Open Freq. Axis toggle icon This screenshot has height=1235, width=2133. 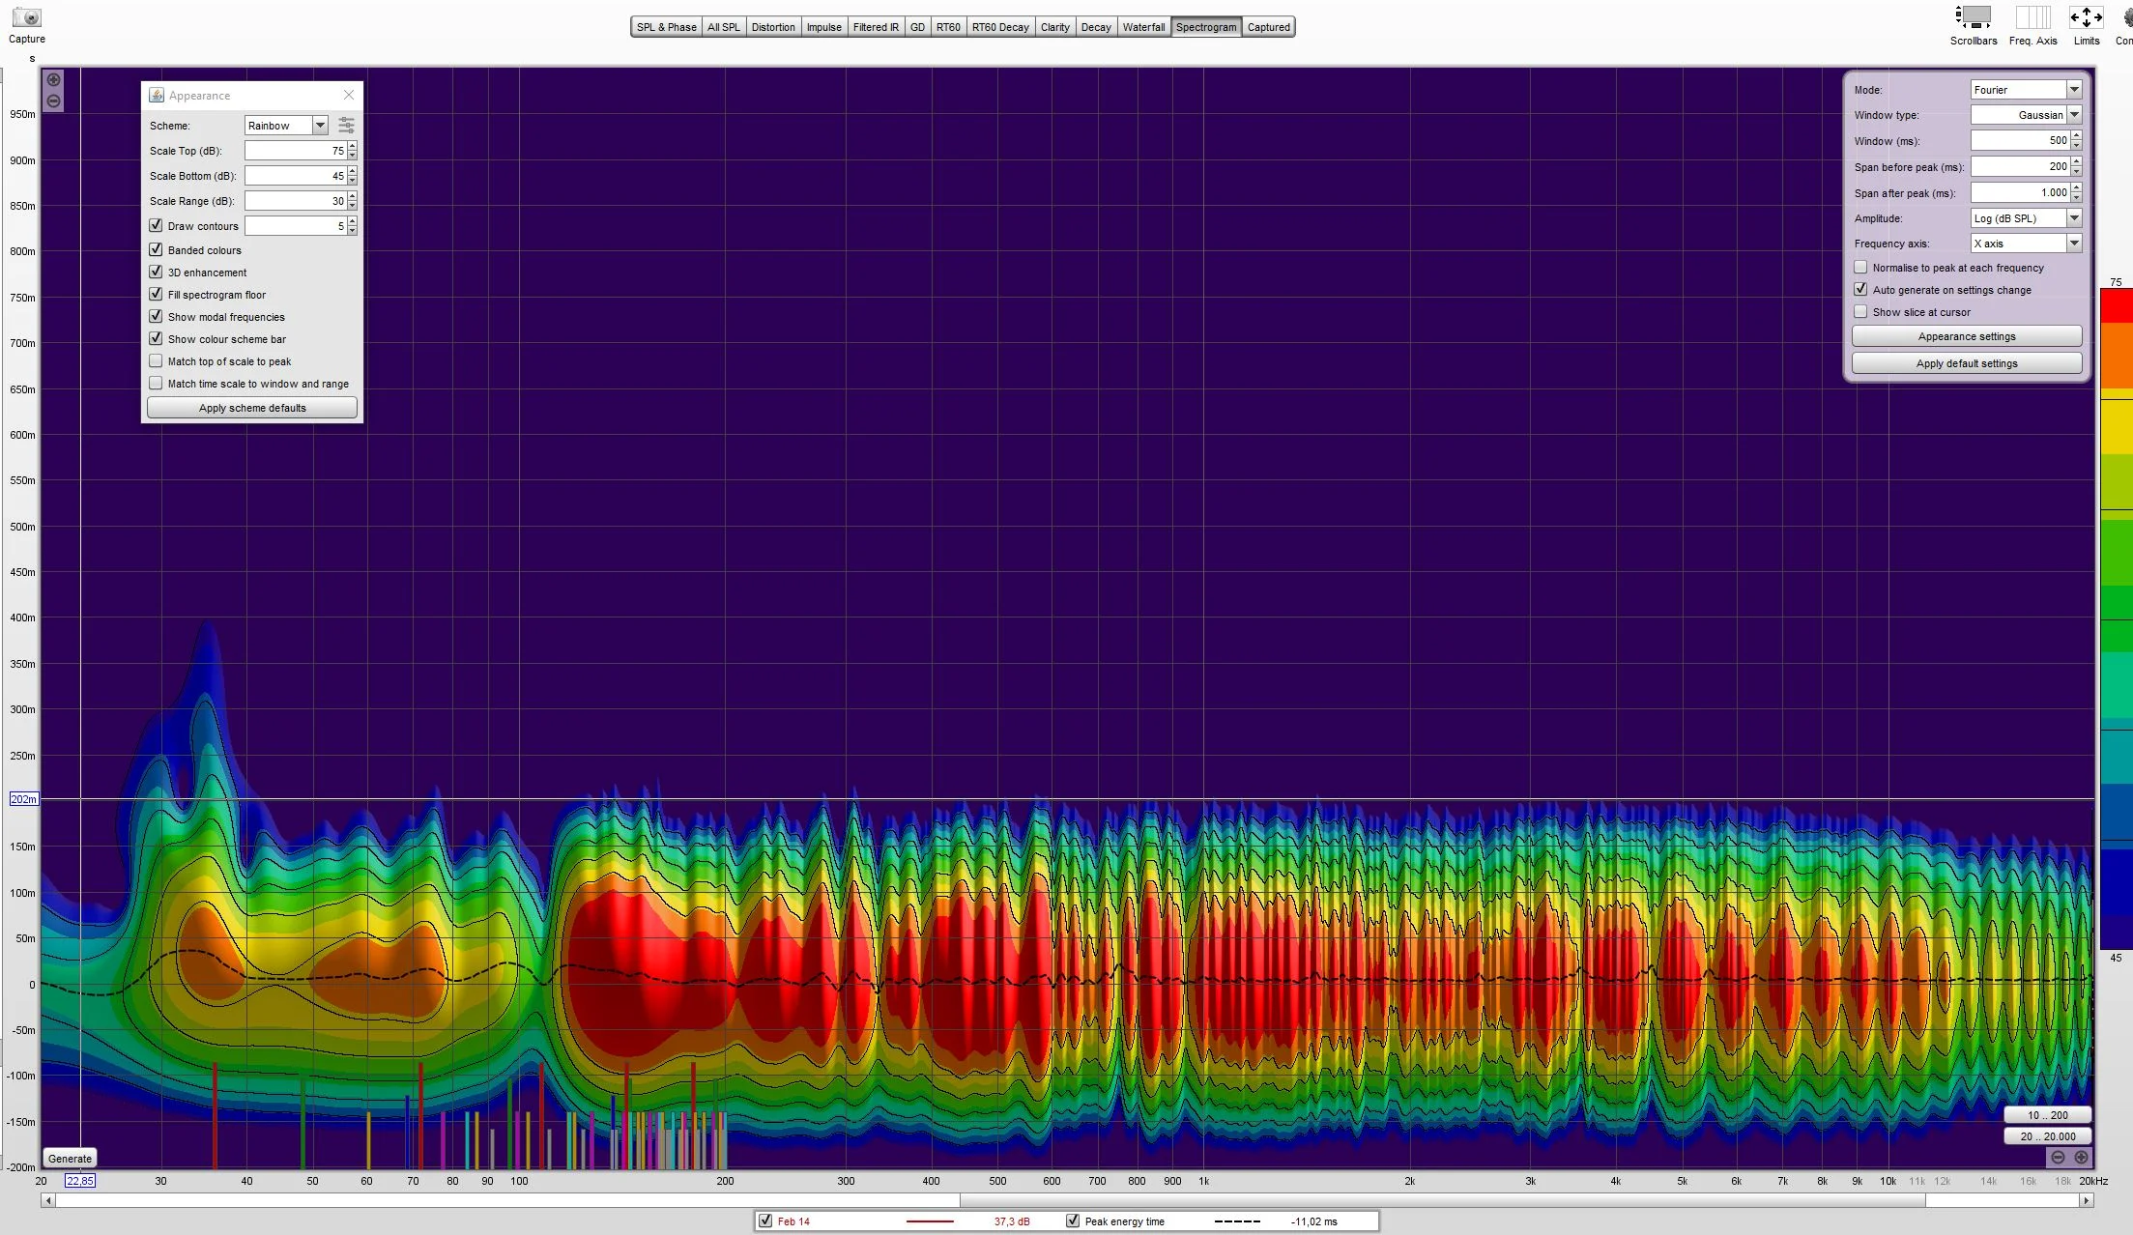pos(2032,17)
